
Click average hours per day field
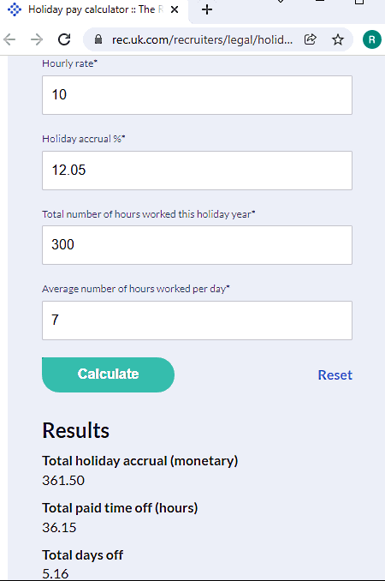tap(197, 320)
